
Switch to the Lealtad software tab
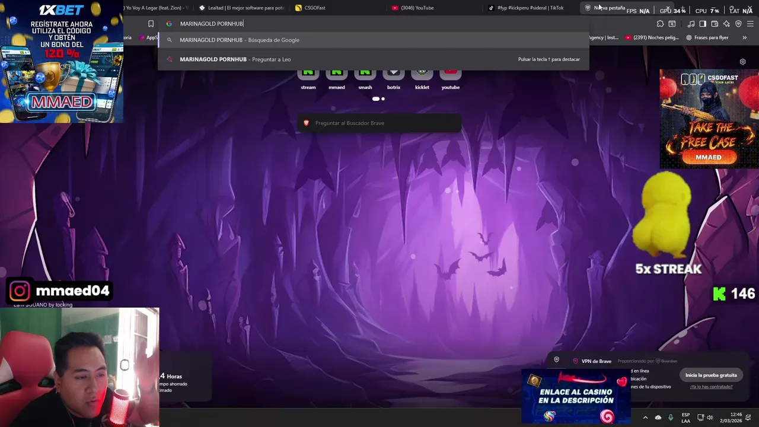[x=243, y=8]
